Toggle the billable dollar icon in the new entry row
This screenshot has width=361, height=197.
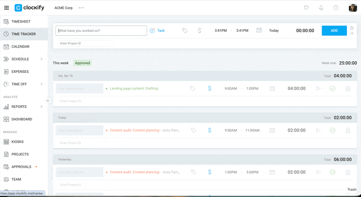(199, 31)
